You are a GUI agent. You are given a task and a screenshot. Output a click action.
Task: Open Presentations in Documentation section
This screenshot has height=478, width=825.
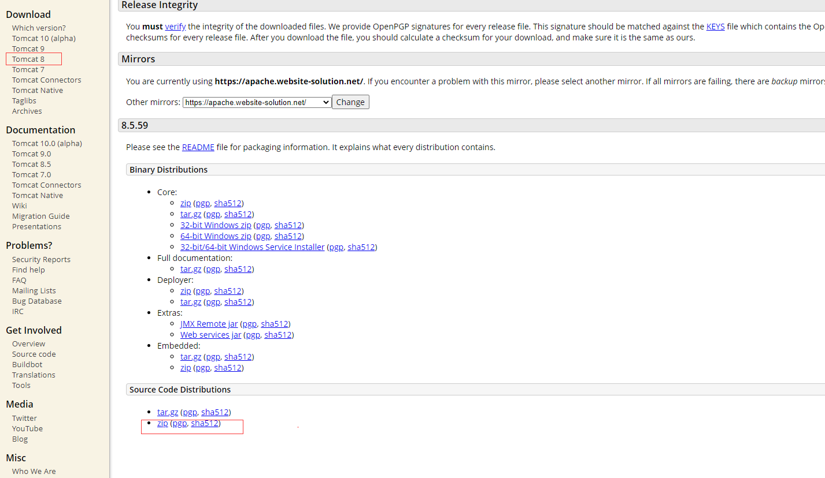(x=36, y=226)
